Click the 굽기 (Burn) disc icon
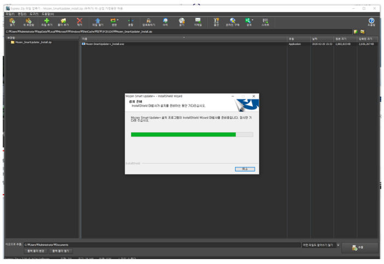This screenshot has width=384, height=264. pos(181,22)
